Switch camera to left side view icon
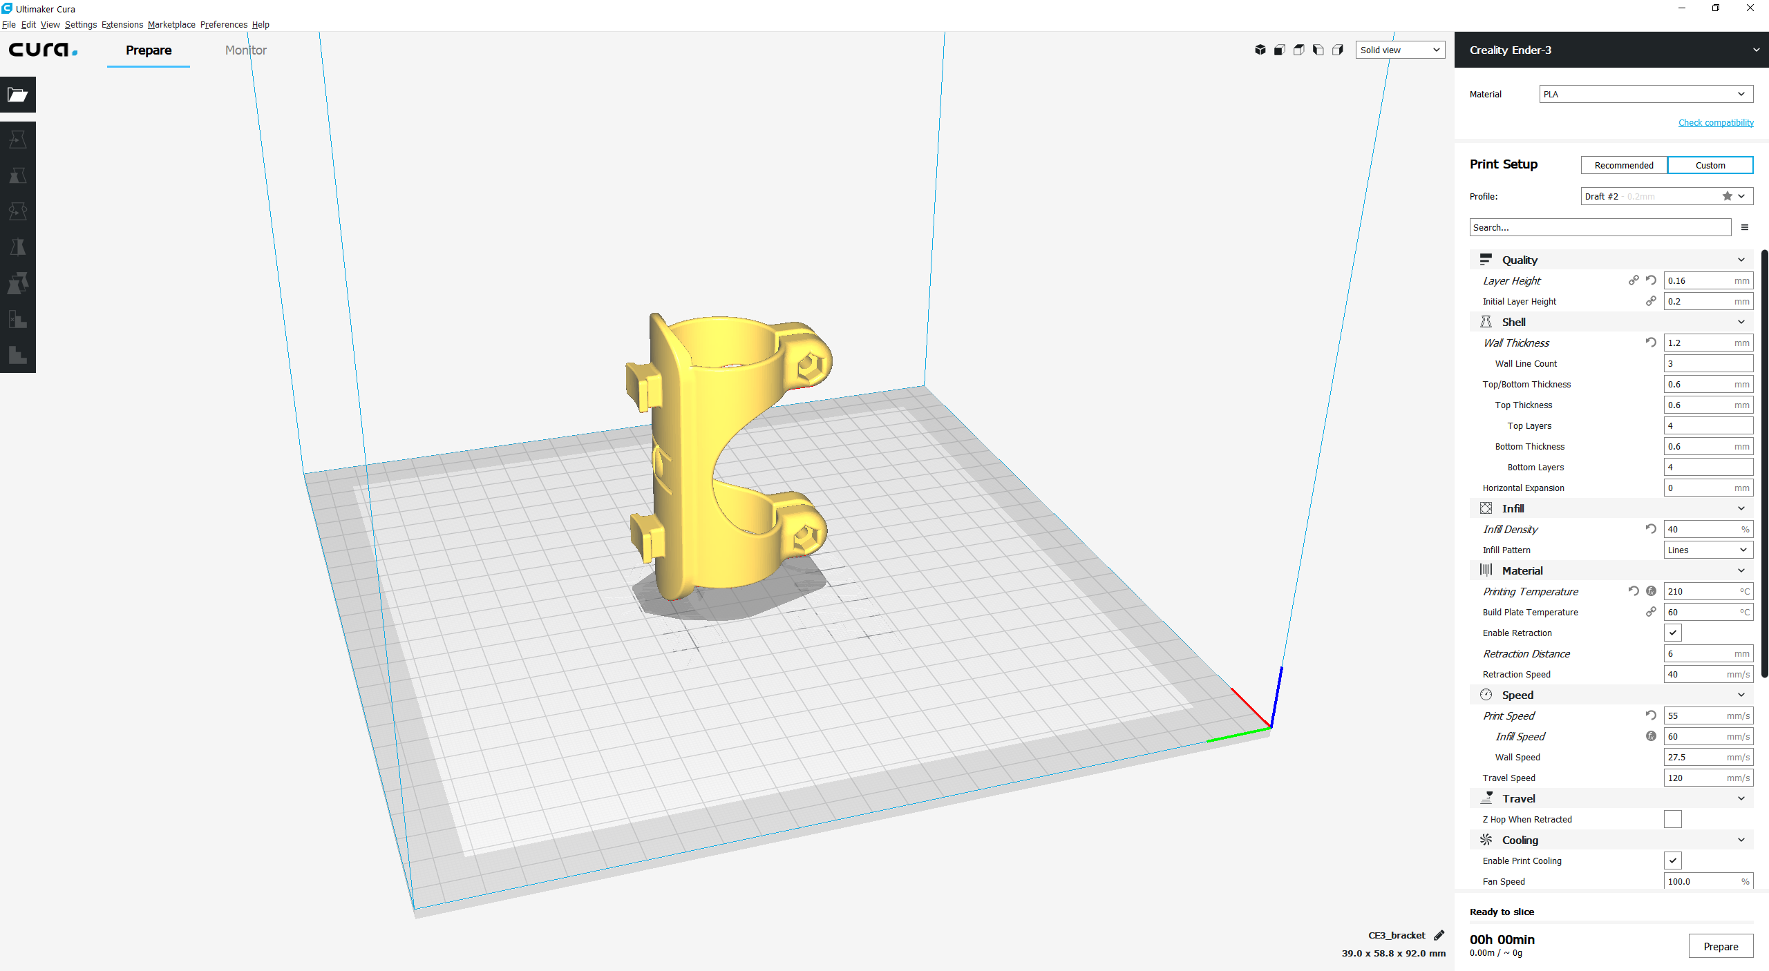The height and width of the screenshot is (971, 1769). [x=1318, y=50]
